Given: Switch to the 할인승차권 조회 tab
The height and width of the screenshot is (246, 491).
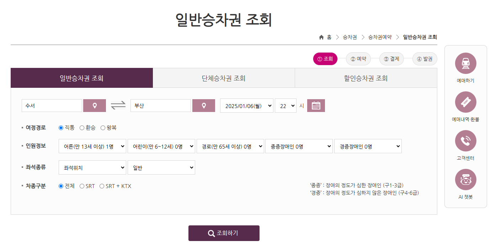Looking at the screenshot, I should [366, 77].
